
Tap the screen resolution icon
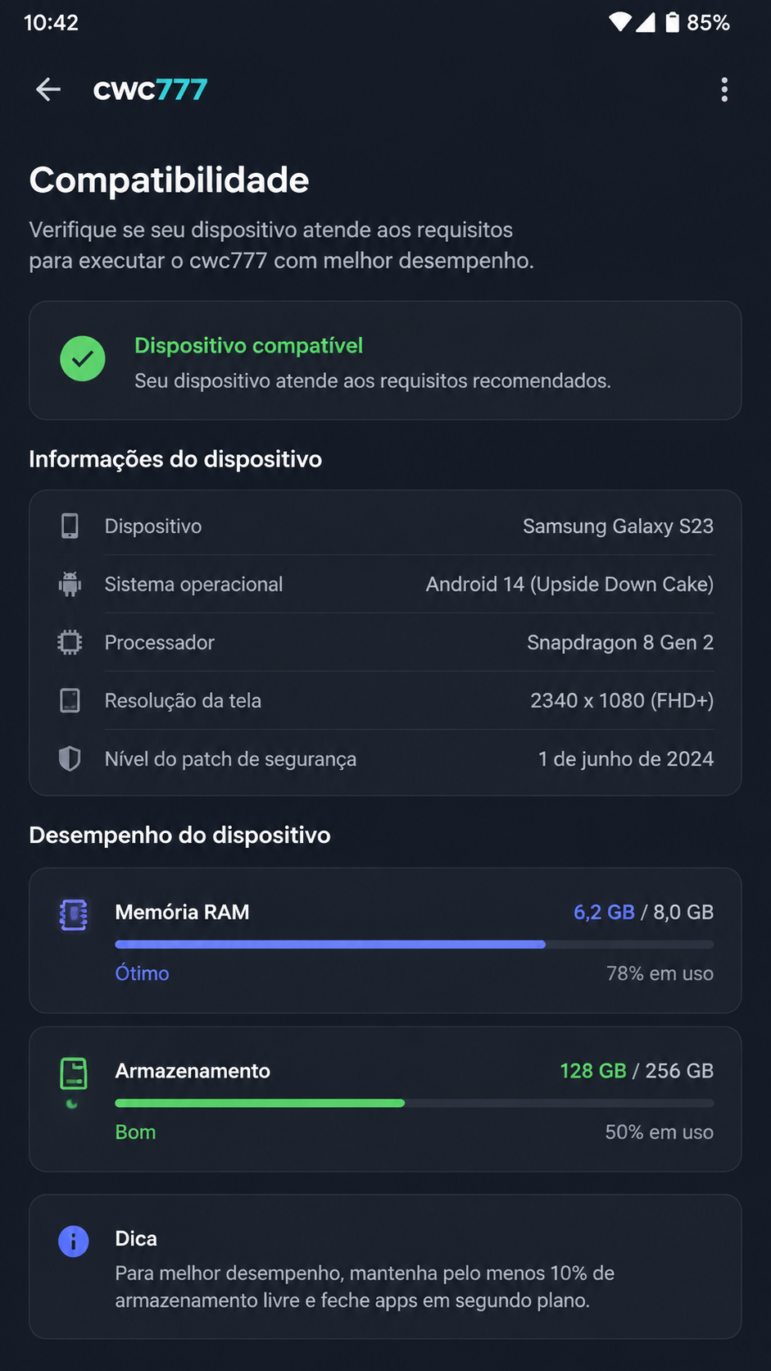[70, 700]
